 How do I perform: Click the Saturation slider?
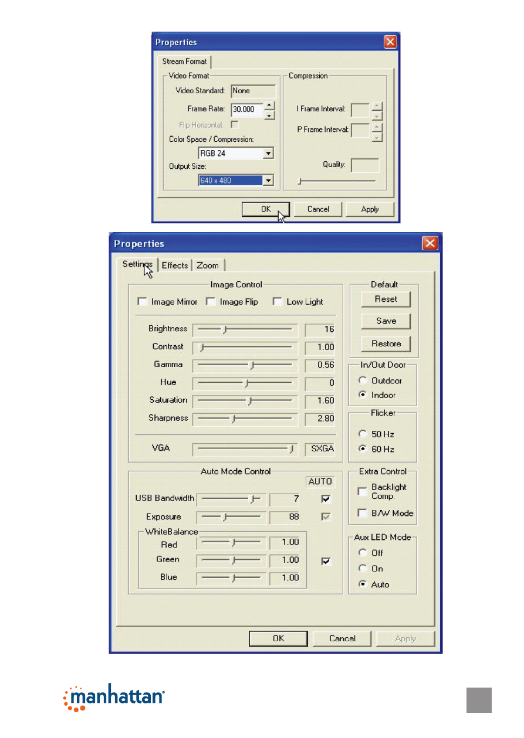[x=245, y=401]
